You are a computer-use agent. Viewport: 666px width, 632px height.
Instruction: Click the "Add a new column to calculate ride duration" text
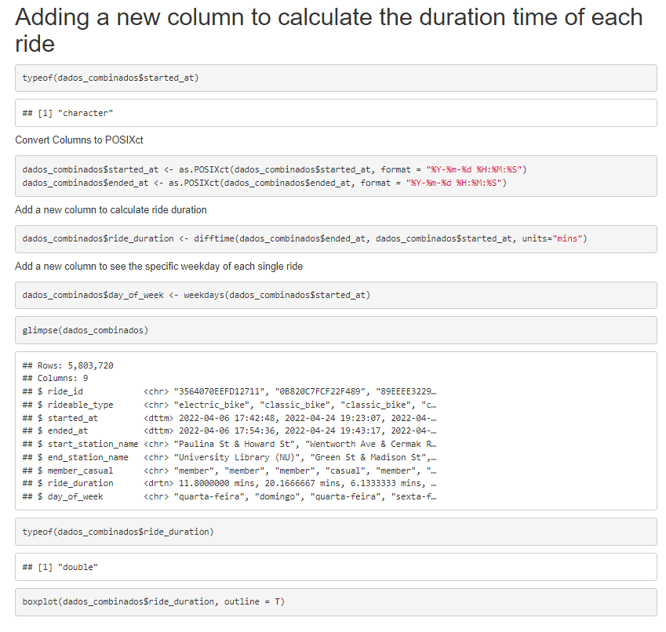tap(111, 209)
